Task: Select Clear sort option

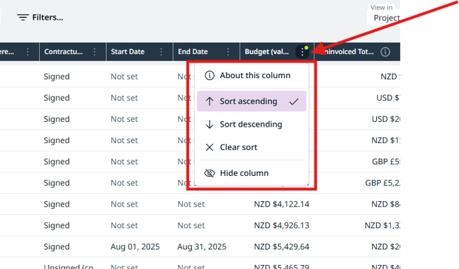Action: click(251, 147)
